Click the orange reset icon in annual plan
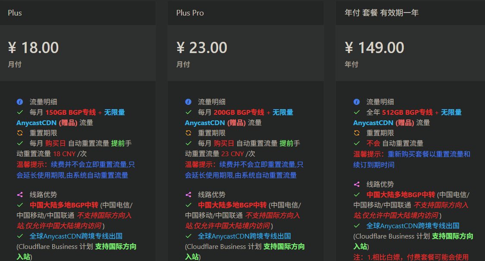485x261 pixels. pos(357,133)
